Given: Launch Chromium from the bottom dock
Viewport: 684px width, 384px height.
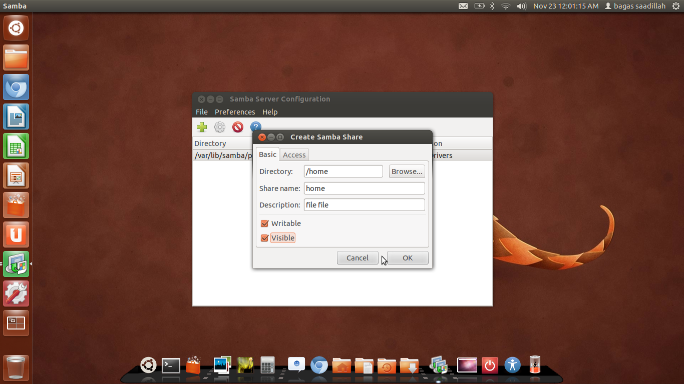Looking at the screenshot, I should click(x=319, y=365).
